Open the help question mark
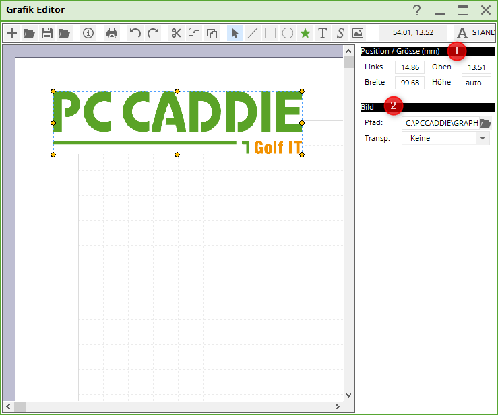498x415 pixels. point(417,10)
